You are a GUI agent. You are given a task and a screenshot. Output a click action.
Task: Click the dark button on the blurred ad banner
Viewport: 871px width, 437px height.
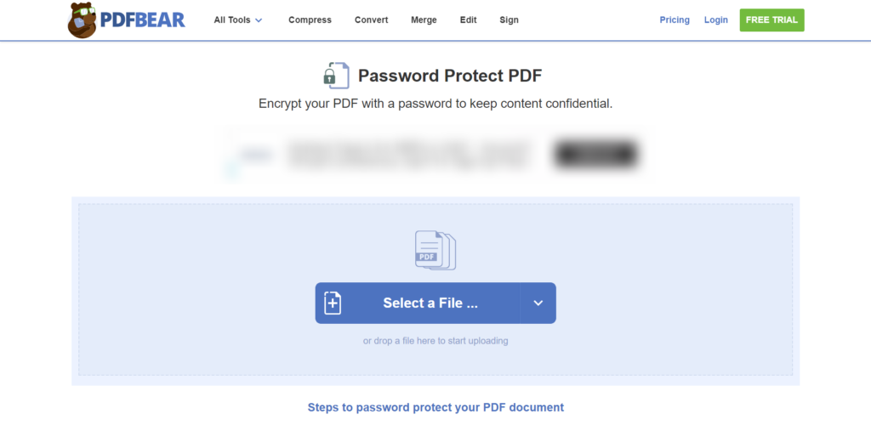pos(596,154)
